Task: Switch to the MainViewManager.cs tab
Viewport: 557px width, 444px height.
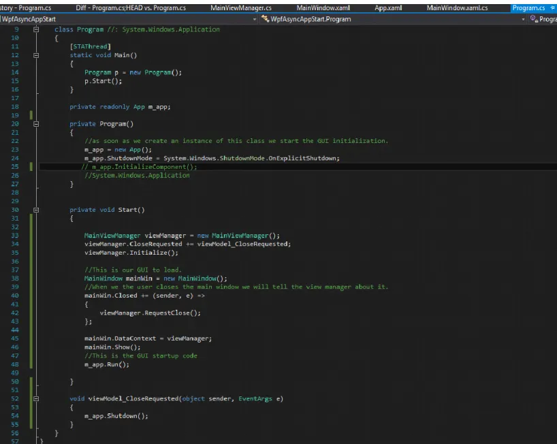Action: click(x=241, y=7)
